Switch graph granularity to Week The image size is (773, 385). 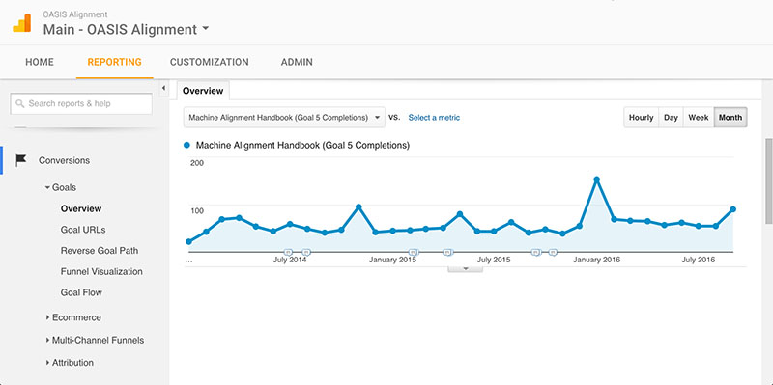[x=699, y=118]
